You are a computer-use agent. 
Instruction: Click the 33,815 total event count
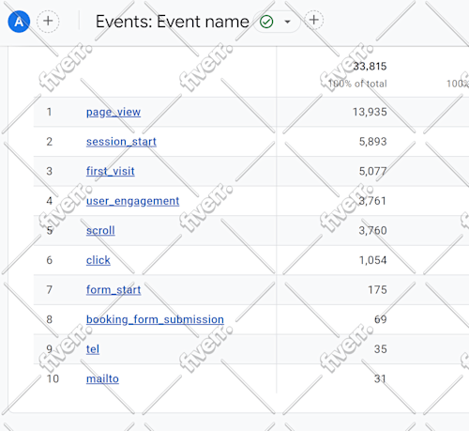370,67
